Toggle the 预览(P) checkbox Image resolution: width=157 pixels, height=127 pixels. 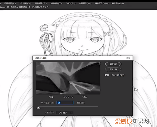(x=107, y=75)
